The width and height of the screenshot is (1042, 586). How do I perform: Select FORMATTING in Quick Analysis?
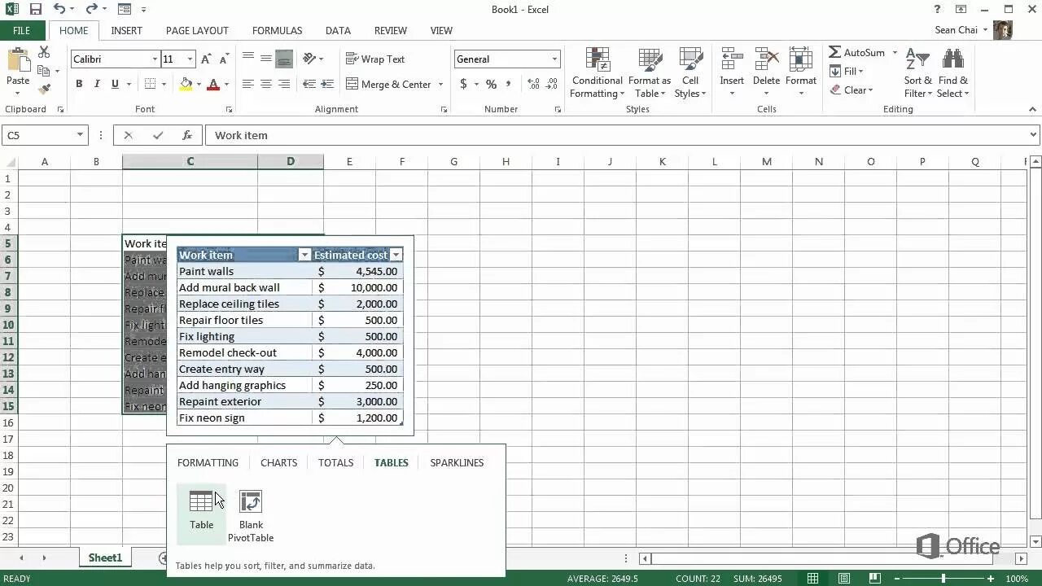(208, 462)
